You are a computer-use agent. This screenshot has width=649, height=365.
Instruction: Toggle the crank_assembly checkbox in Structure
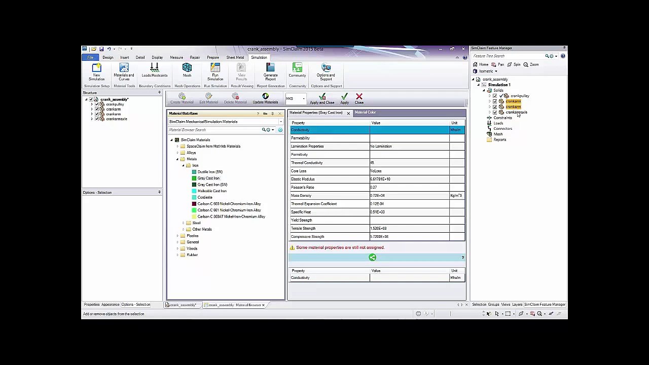tap(91, 99)
